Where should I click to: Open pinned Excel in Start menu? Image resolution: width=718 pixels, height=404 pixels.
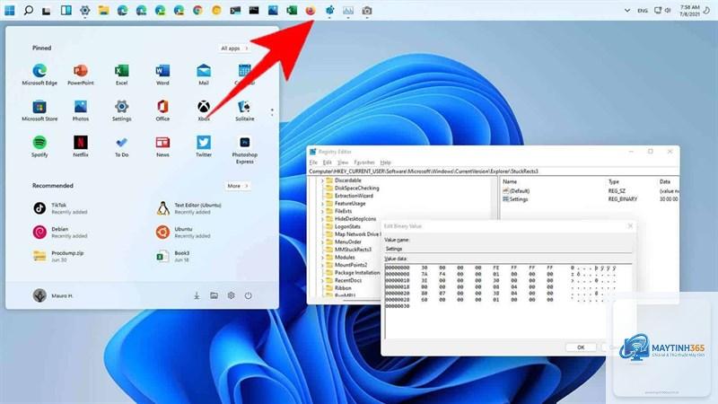click(x=121, y=75)
